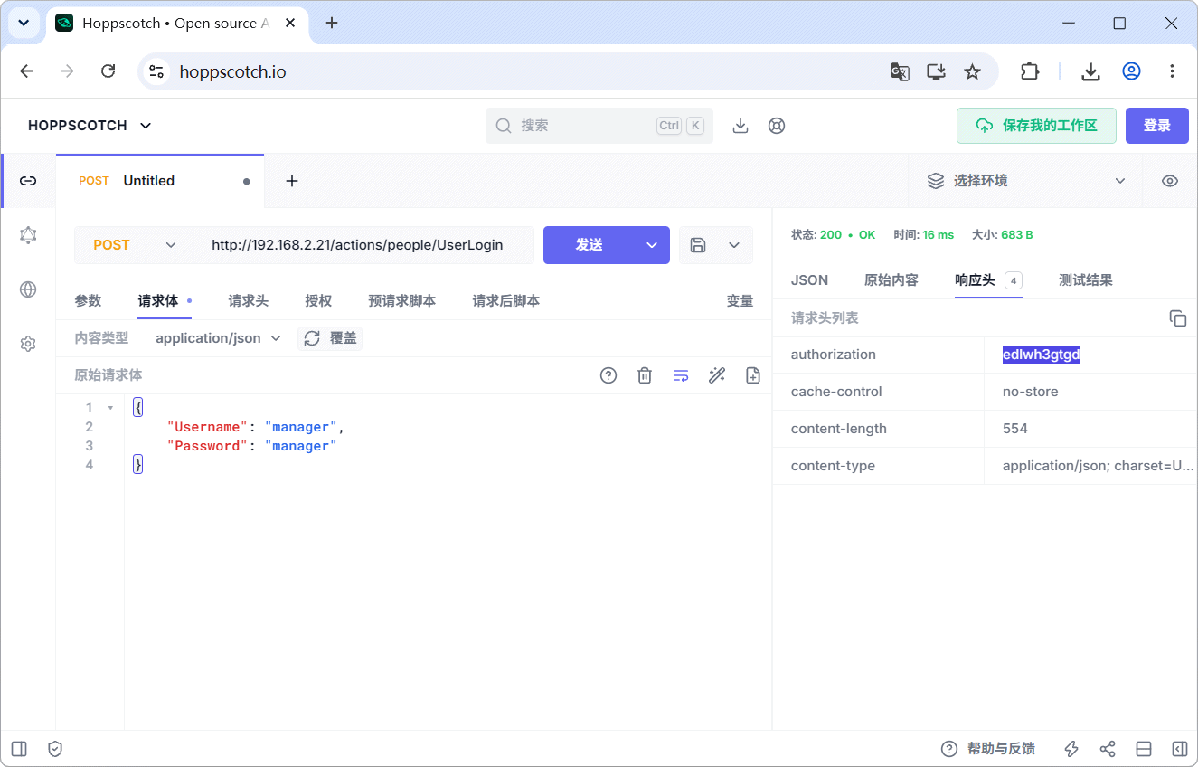Click the 发送 send button

click(x=590, y=245)
